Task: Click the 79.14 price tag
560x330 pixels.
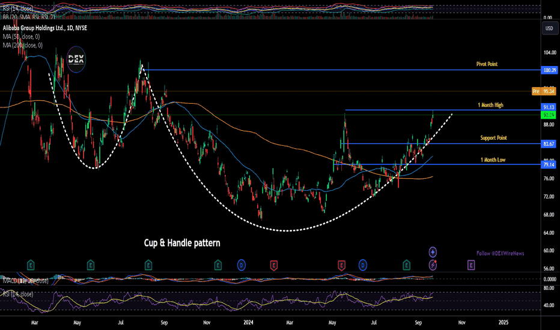Action: click(549, 164)
